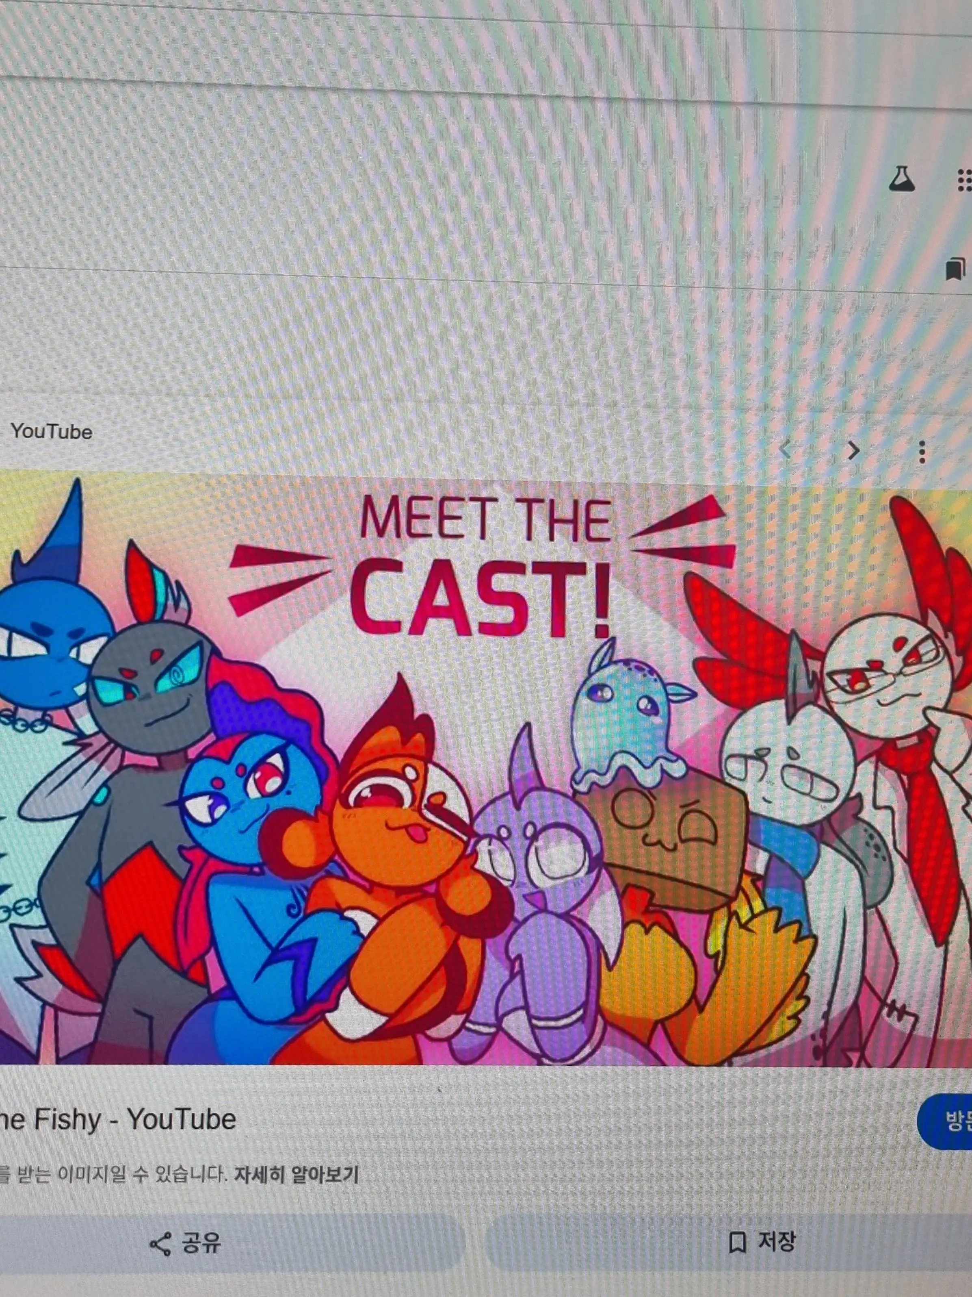Open three-dot more options menu

coord(922,452)
